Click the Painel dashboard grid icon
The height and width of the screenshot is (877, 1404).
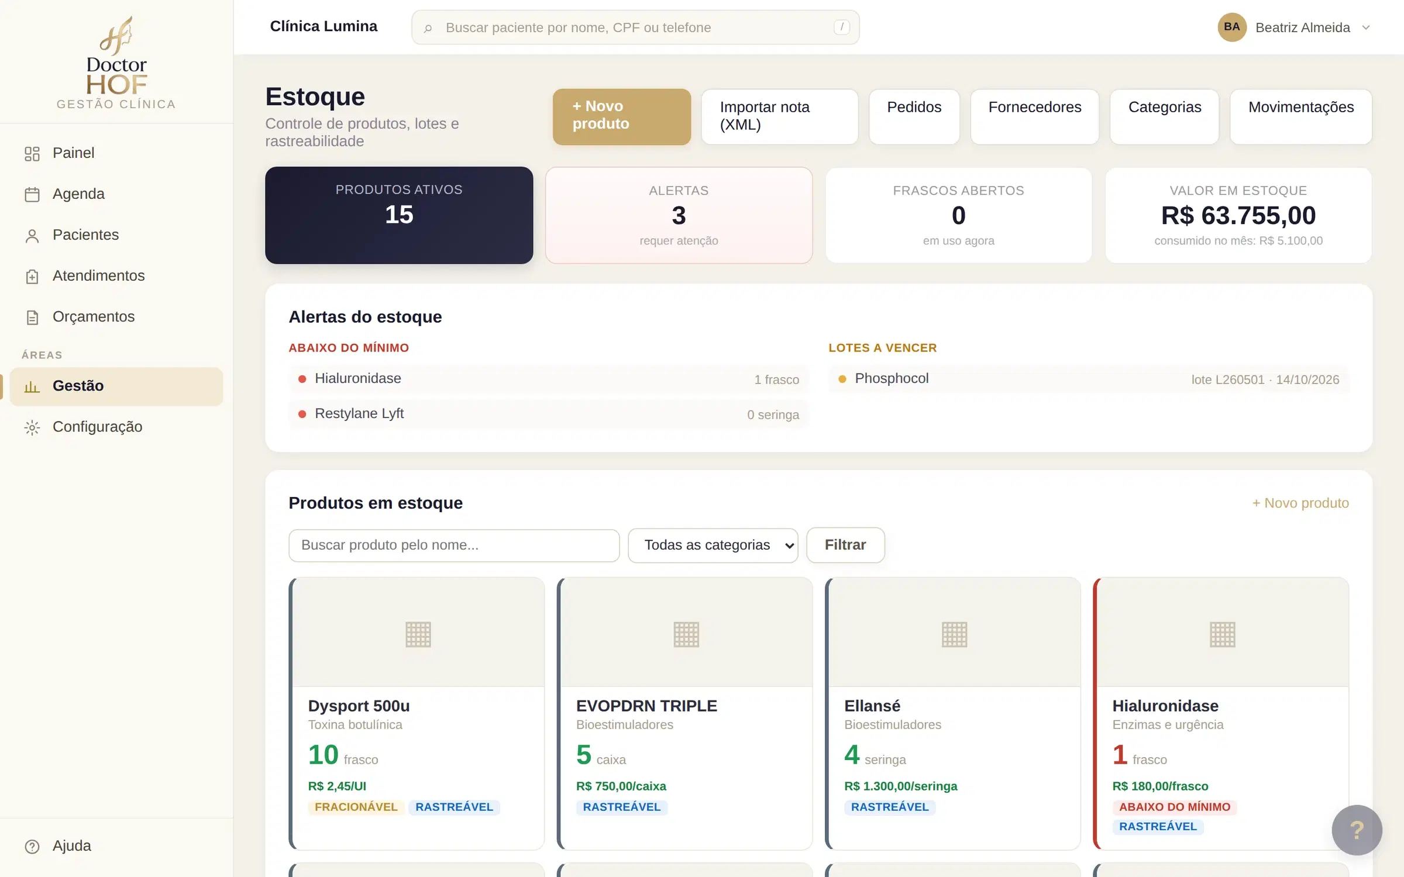(32, 154)
